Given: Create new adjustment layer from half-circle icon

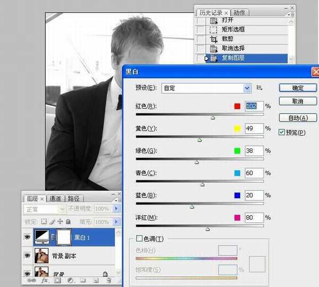Looking at the screenshot, I should pyautogui.click(x=69, y=280).
